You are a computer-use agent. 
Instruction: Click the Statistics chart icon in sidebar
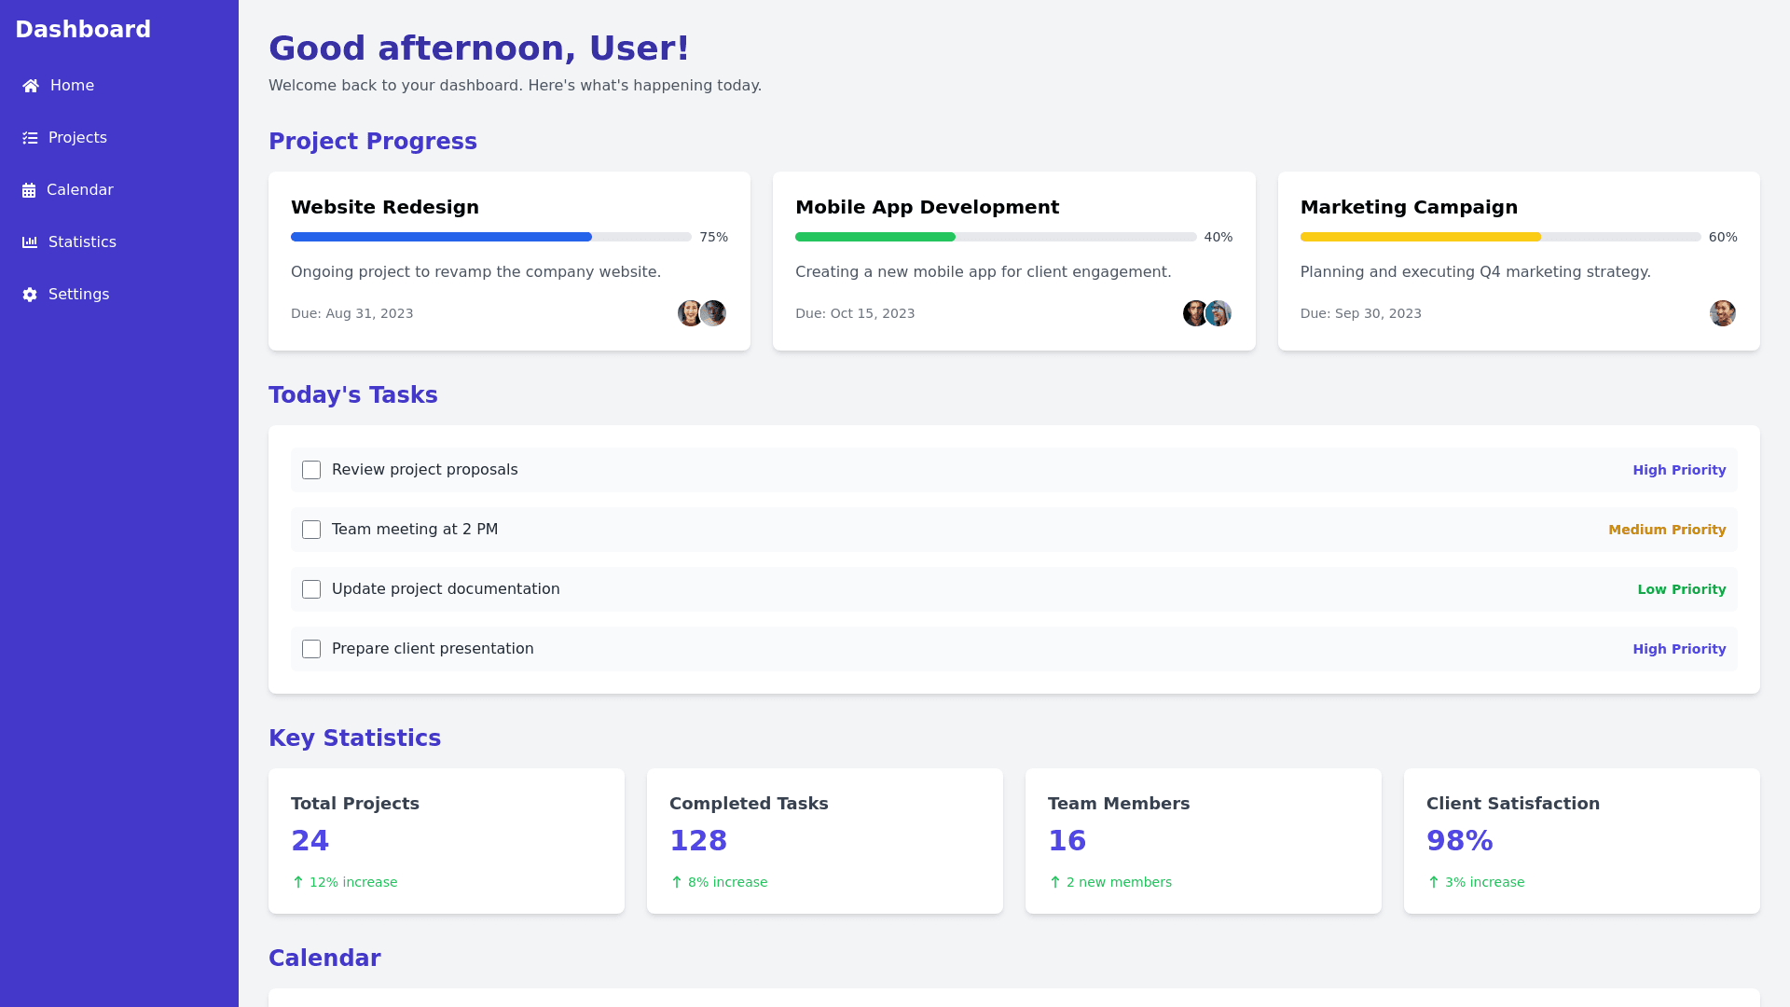tap(30, 242)
